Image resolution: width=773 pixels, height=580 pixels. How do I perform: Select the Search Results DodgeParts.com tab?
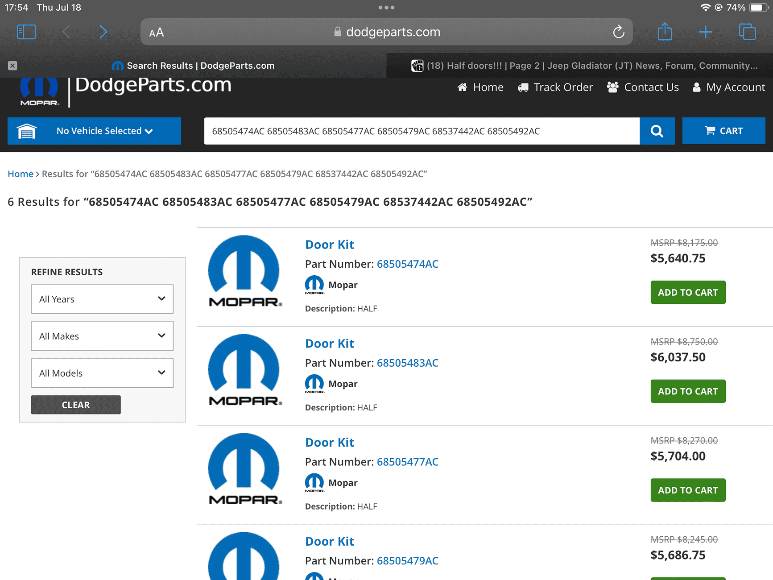tap(193, 66)
